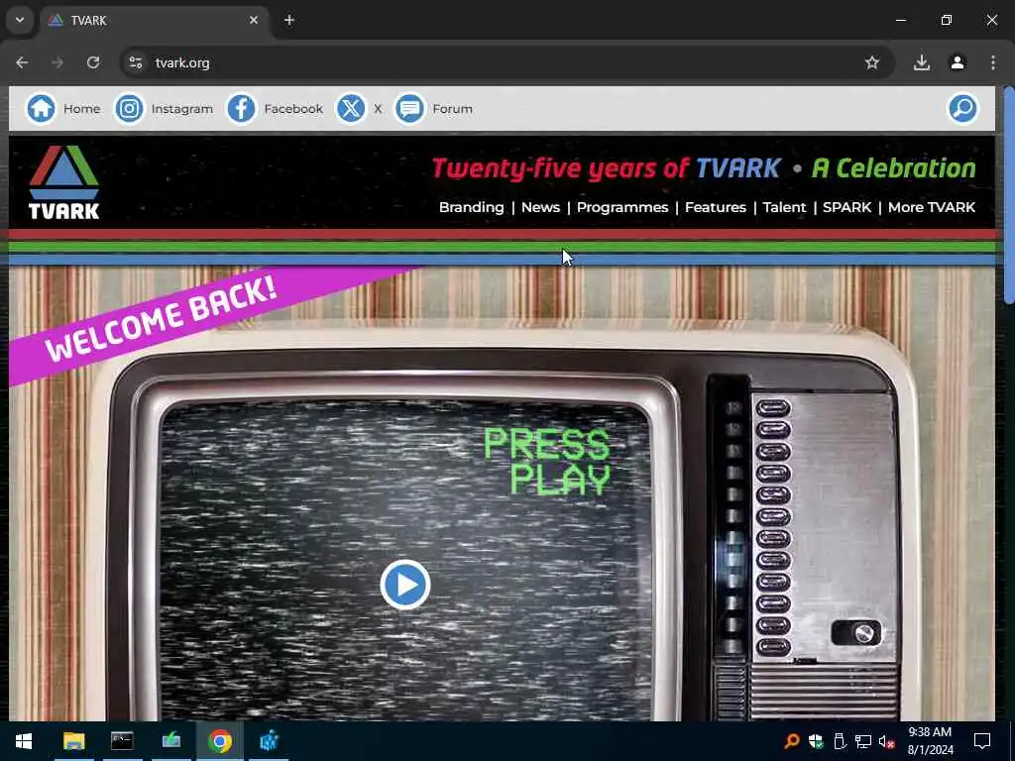Click the X text link beside the X icon

[378, 109]
